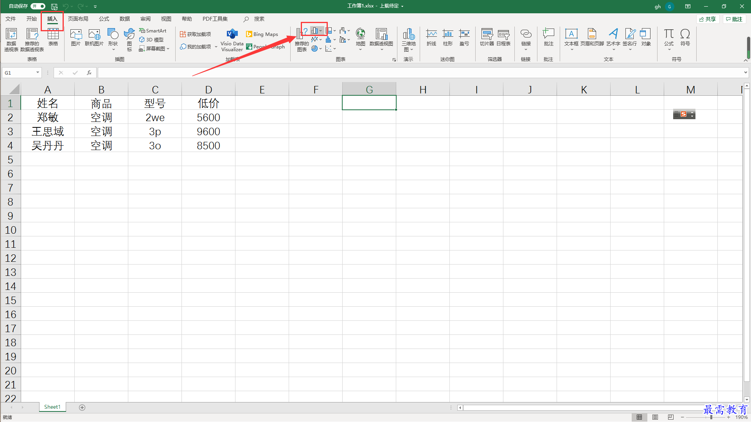Toggle the 自动保存 AutoSave switch
This screenshot has width=751, height=422.
38,6
